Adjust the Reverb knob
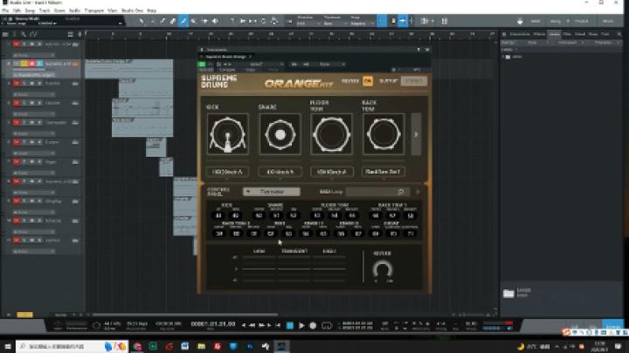Image resolution: width=629 pixels, height=353 pixels. pyautogui.click(x=383, y=269)
